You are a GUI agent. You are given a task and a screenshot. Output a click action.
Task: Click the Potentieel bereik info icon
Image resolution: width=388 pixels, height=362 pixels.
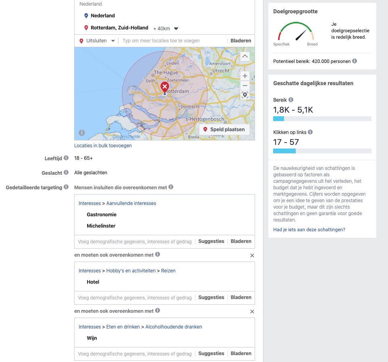pyautogui.click(x=355, y=61)
